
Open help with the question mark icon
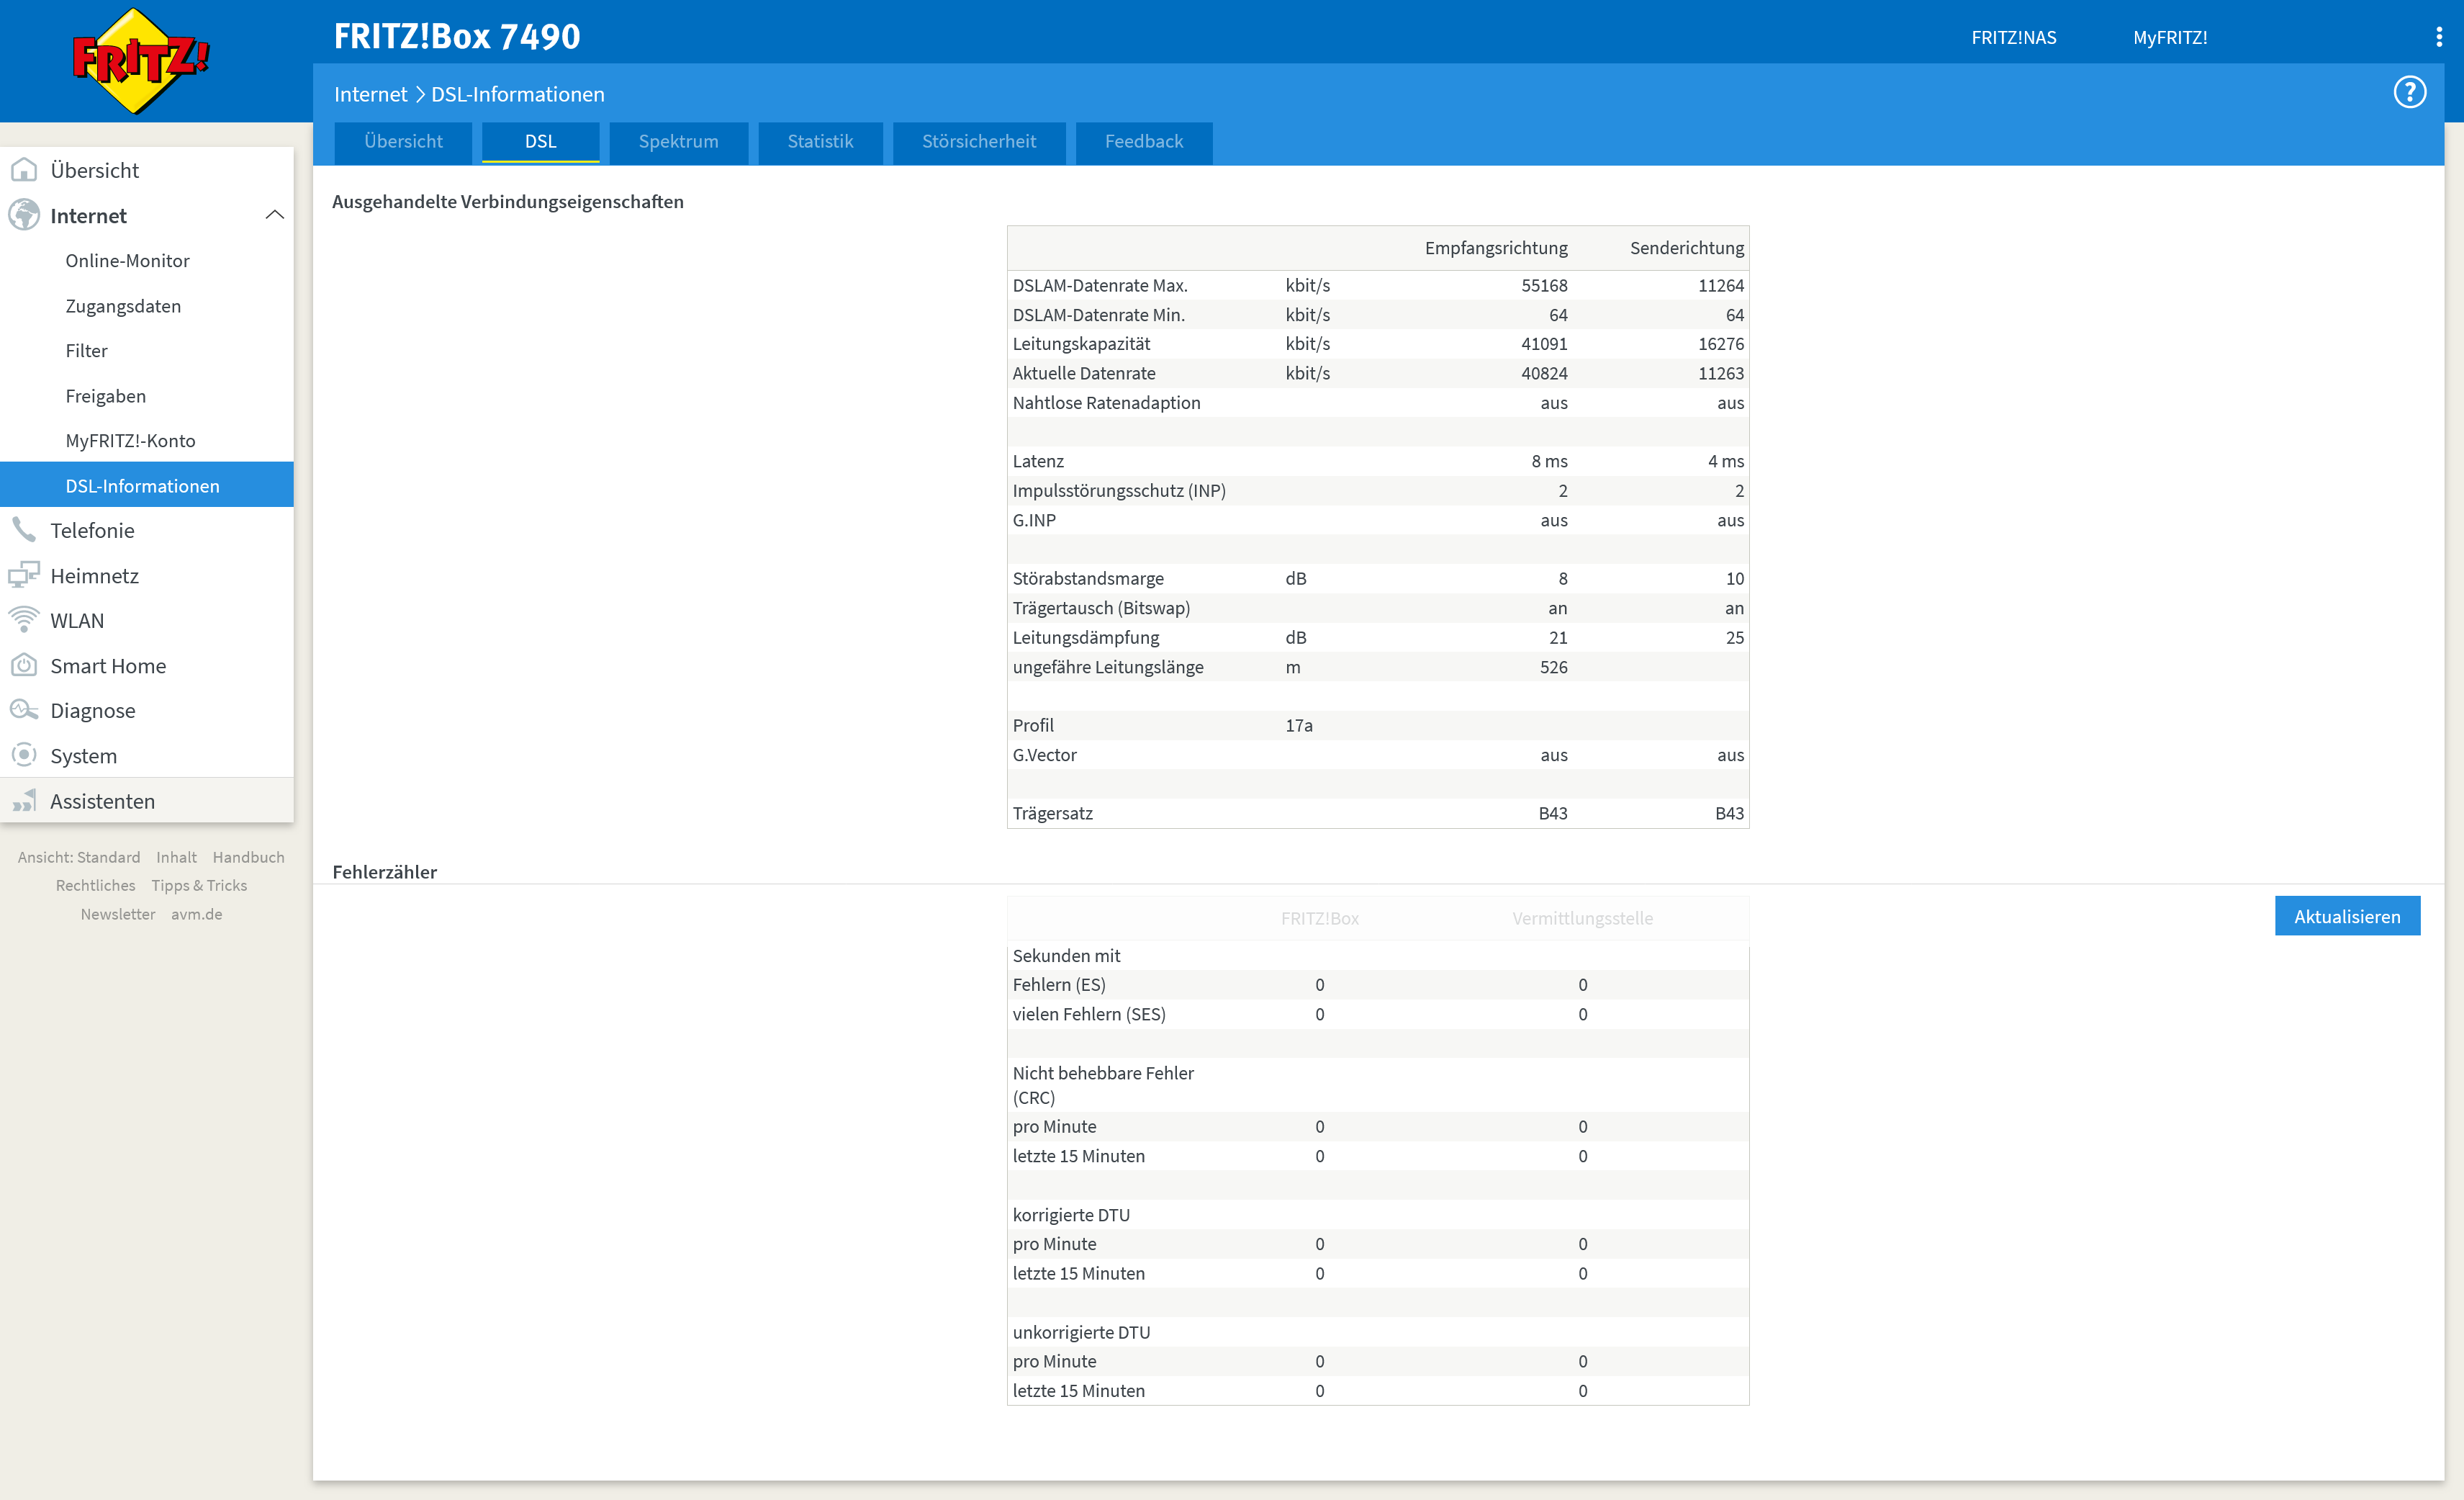pos(2409,93)
